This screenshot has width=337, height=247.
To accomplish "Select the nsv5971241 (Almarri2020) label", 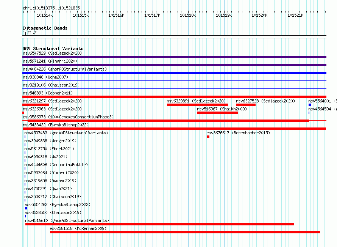I will point(50,61).
